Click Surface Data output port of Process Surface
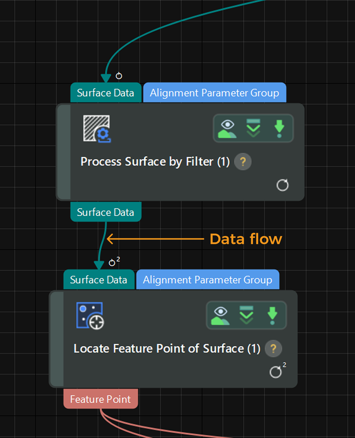 pos(106,212)
